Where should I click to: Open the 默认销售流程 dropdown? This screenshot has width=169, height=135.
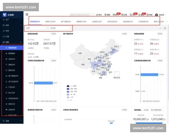tap(158, 110)
